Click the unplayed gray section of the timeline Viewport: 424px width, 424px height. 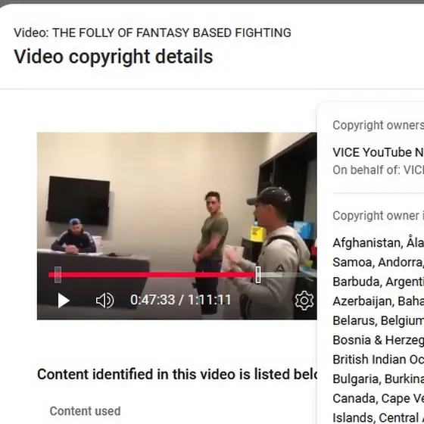pos(288,275)
